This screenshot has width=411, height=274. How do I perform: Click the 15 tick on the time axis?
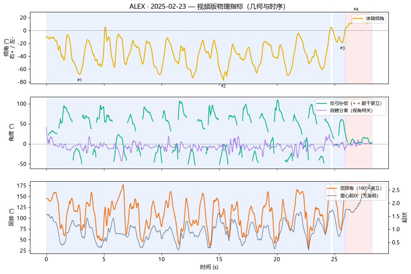(219, 259)
